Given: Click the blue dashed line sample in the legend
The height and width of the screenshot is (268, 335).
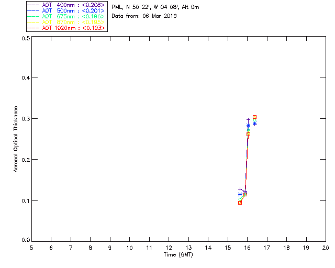Looking at the screenshot, I should click(x=33, y=10).
